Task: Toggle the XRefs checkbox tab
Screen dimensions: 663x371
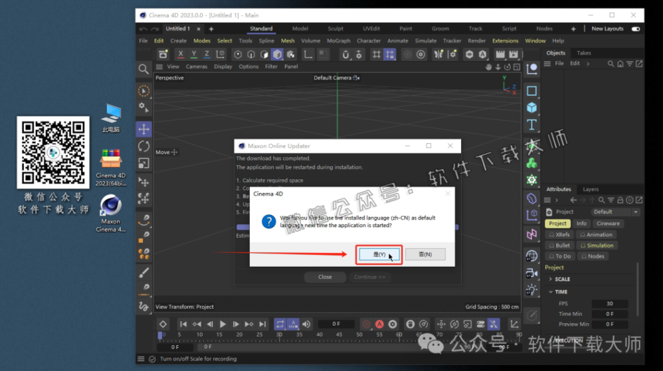Action: 559,234
